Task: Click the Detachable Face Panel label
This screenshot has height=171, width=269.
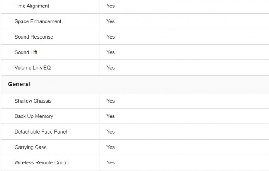Action: pos(41,132)
